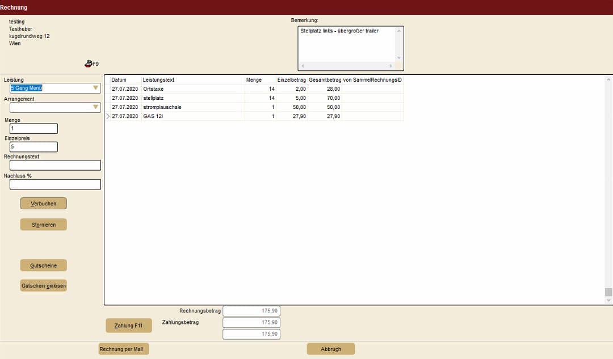This screenshot has width=613, height=359.
Task: Click the invoice table's scroll down arrow
Action: tap(608, 301)
